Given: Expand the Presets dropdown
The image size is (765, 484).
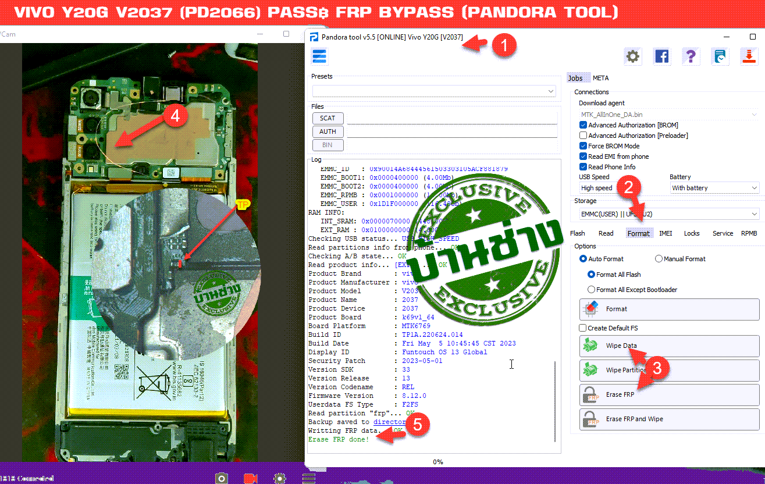Looking at the screenshot, I should coord(434,91).
